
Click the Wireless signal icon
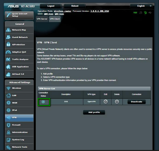tap(8, 88)
